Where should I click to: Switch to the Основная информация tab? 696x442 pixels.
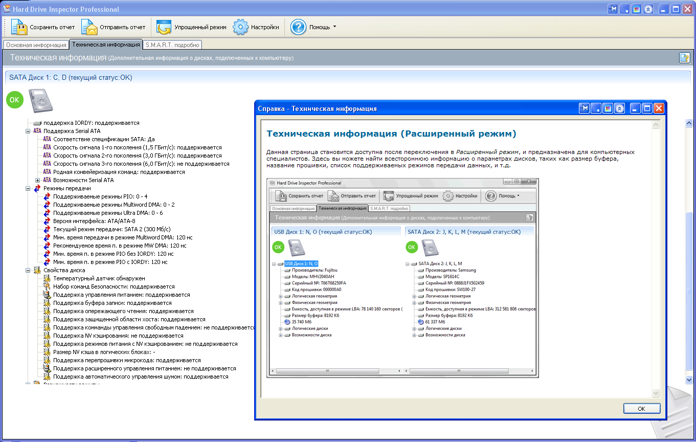pos(36,45)
